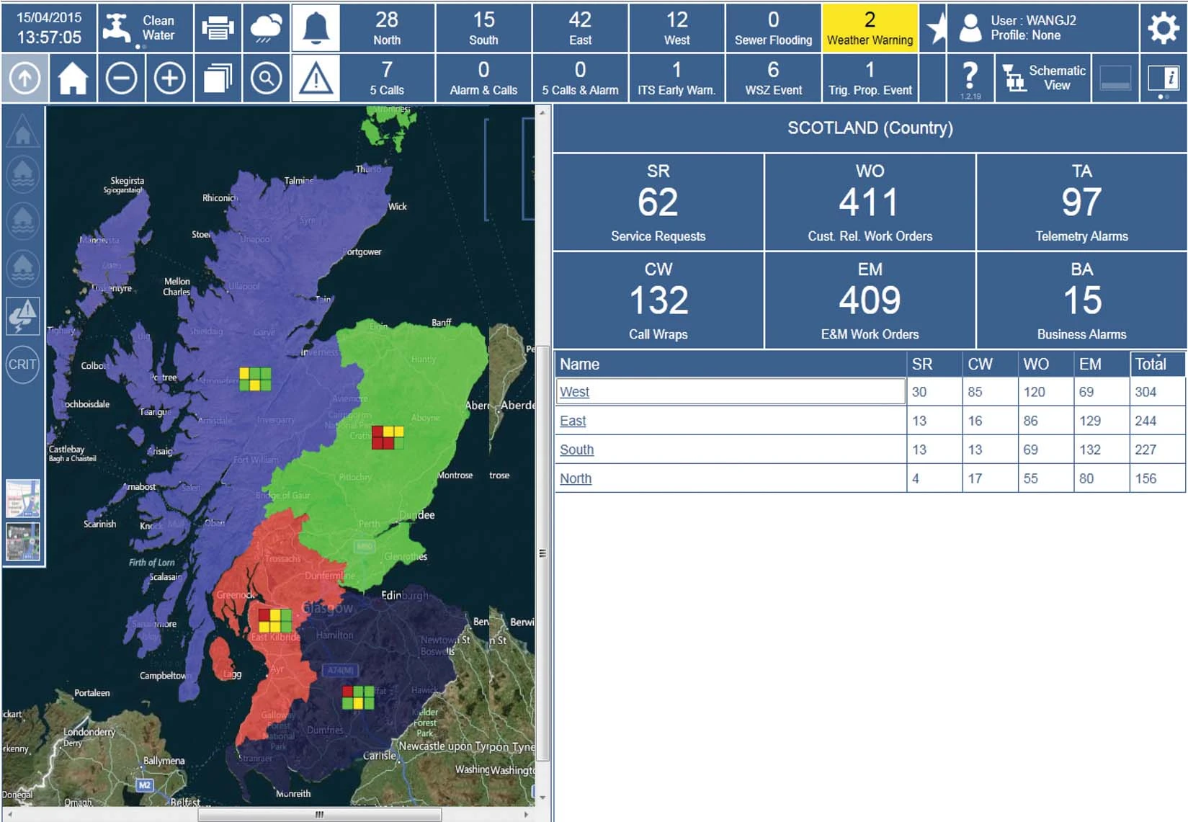1188x822 pixels.
Task: Open the search magnifier tool
Action: [x=266, y=77]
